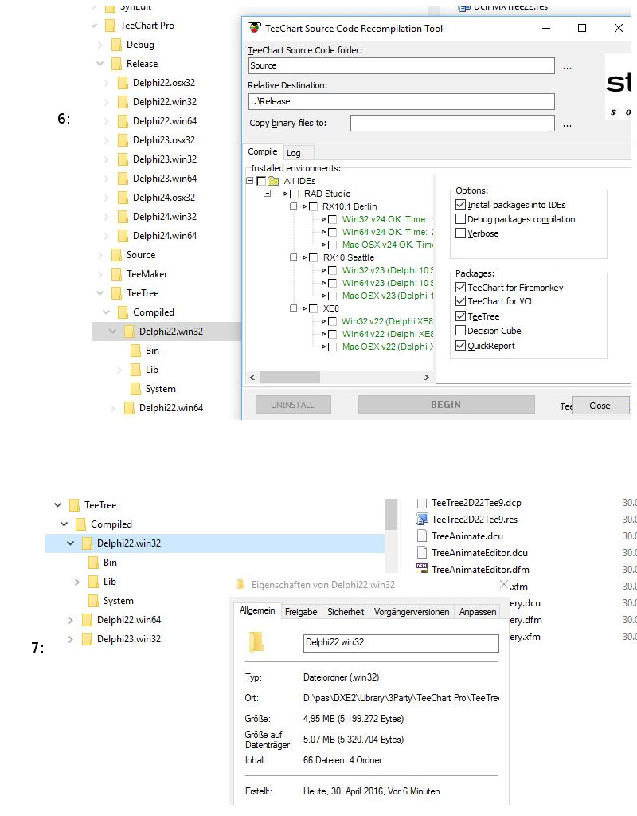Open the Vorgängerversionen tab

(412, 612)
